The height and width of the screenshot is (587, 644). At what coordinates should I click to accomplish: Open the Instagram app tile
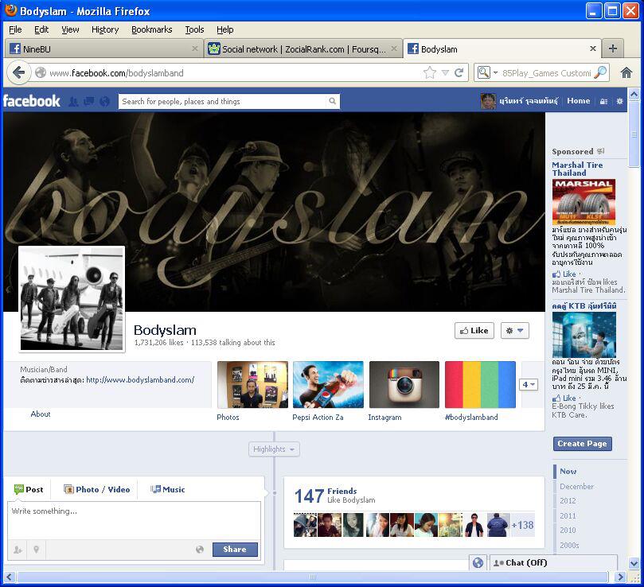coord(404,385)
